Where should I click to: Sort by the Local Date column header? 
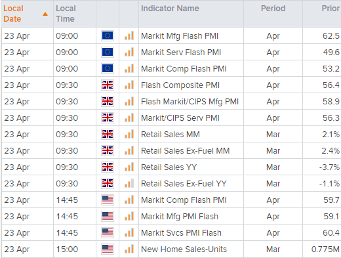(13, 14)
